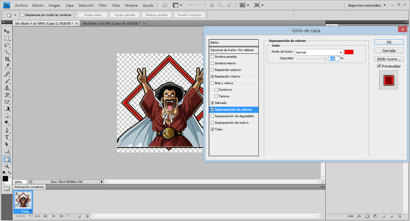The height and width of the screenshot is (221, 410).
Task: Uncheck Superposición de colores checkbox
Action: (x=212, y=110)
